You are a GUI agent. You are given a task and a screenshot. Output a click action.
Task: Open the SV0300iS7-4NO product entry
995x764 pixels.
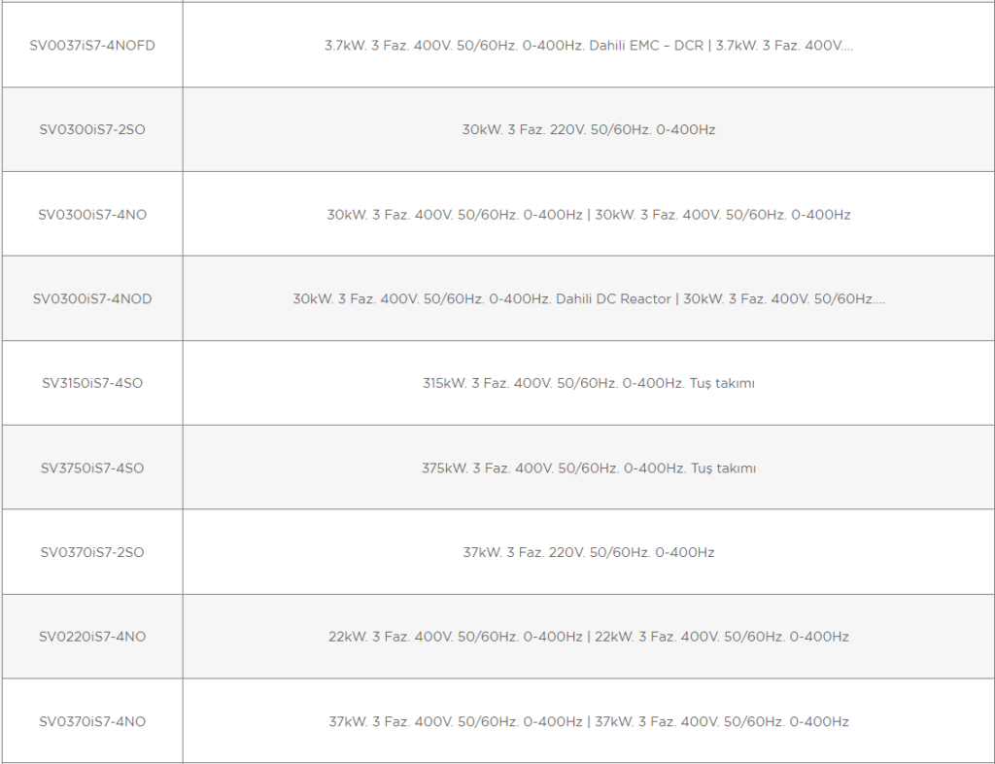click(92, 215)
